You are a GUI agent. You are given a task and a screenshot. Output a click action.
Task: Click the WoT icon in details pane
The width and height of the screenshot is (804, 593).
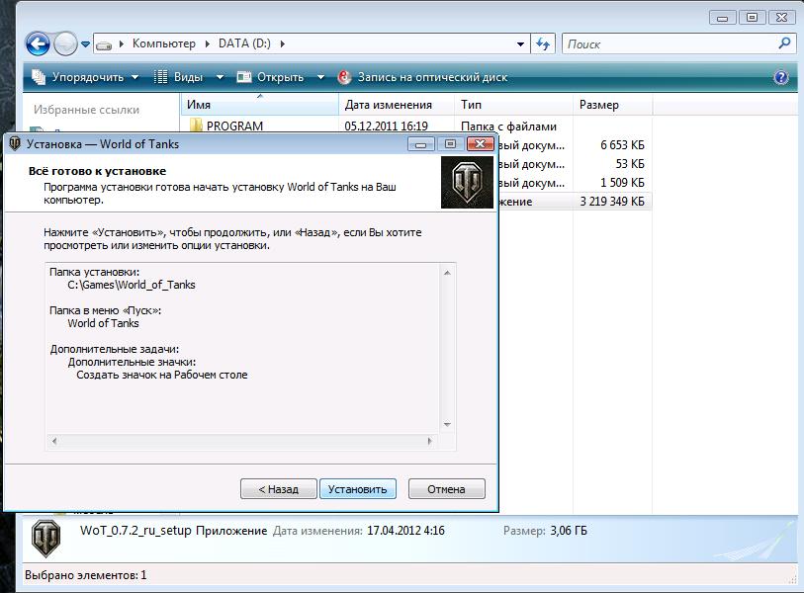pos(45,539)
